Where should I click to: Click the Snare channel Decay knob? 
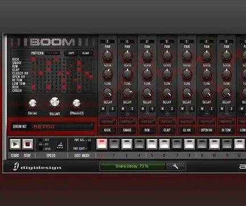pos(128,93)
